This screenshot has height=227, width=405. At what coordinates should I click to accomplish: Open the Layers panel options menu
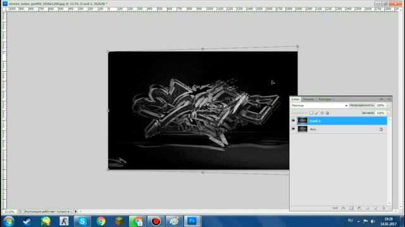pyautogui.click(x=389, y=99)
